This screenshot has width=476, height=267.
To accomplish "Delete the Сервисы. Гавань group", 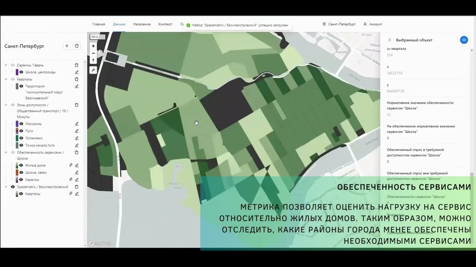I will tap(77, 65).
